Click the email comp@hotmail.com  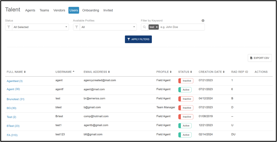click(x=96, y=116)
